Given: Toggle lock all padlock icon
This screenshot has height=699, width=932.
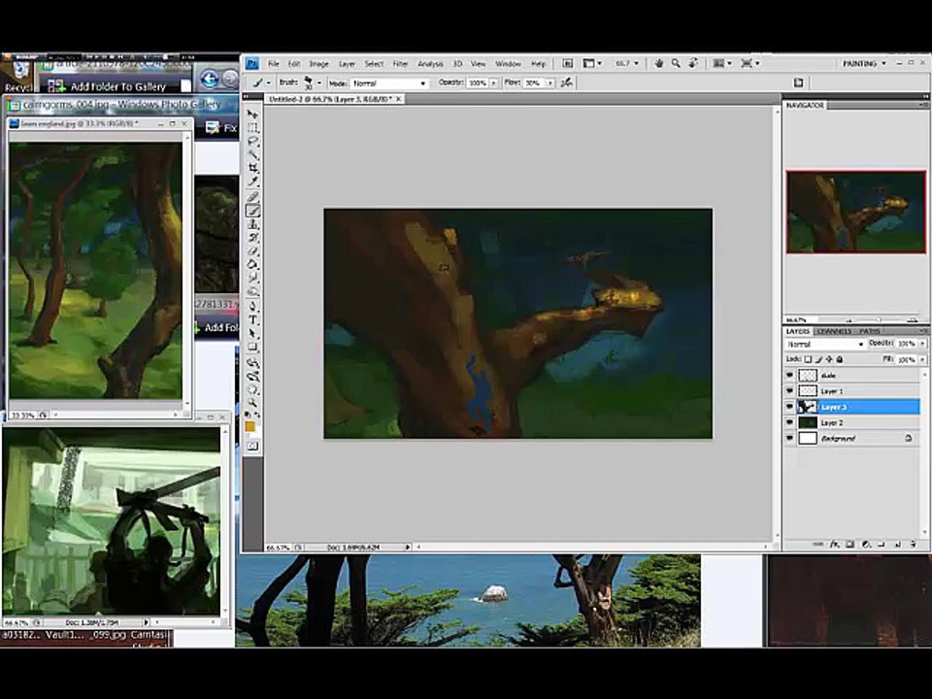Looking at the screenshot, I should point(839,359).
